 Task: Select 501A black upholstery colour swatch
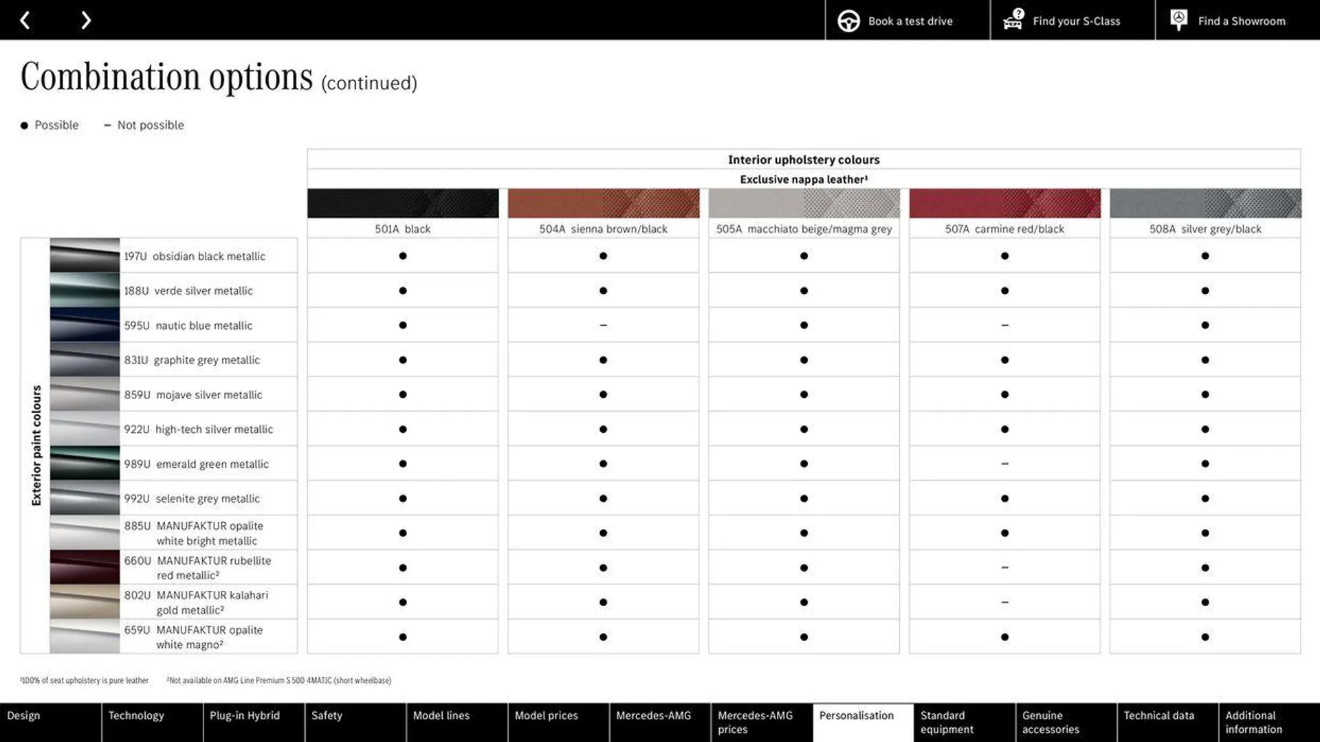pos(402,203)
